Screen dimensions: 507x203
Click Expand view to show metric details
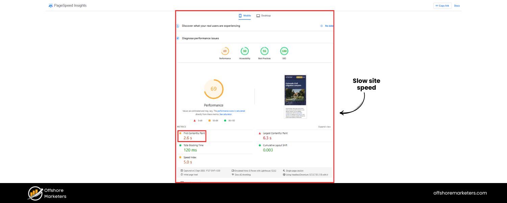[x=324, y=127]
